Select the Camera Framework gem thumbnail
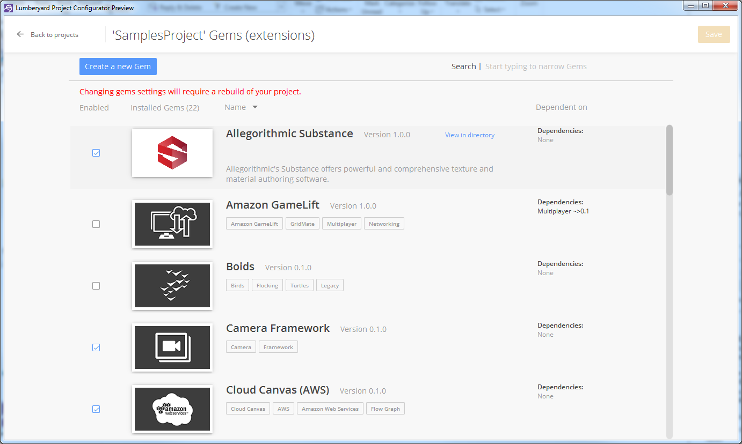Viewport: 742px width, 444px height. click(x=172, y=347)
